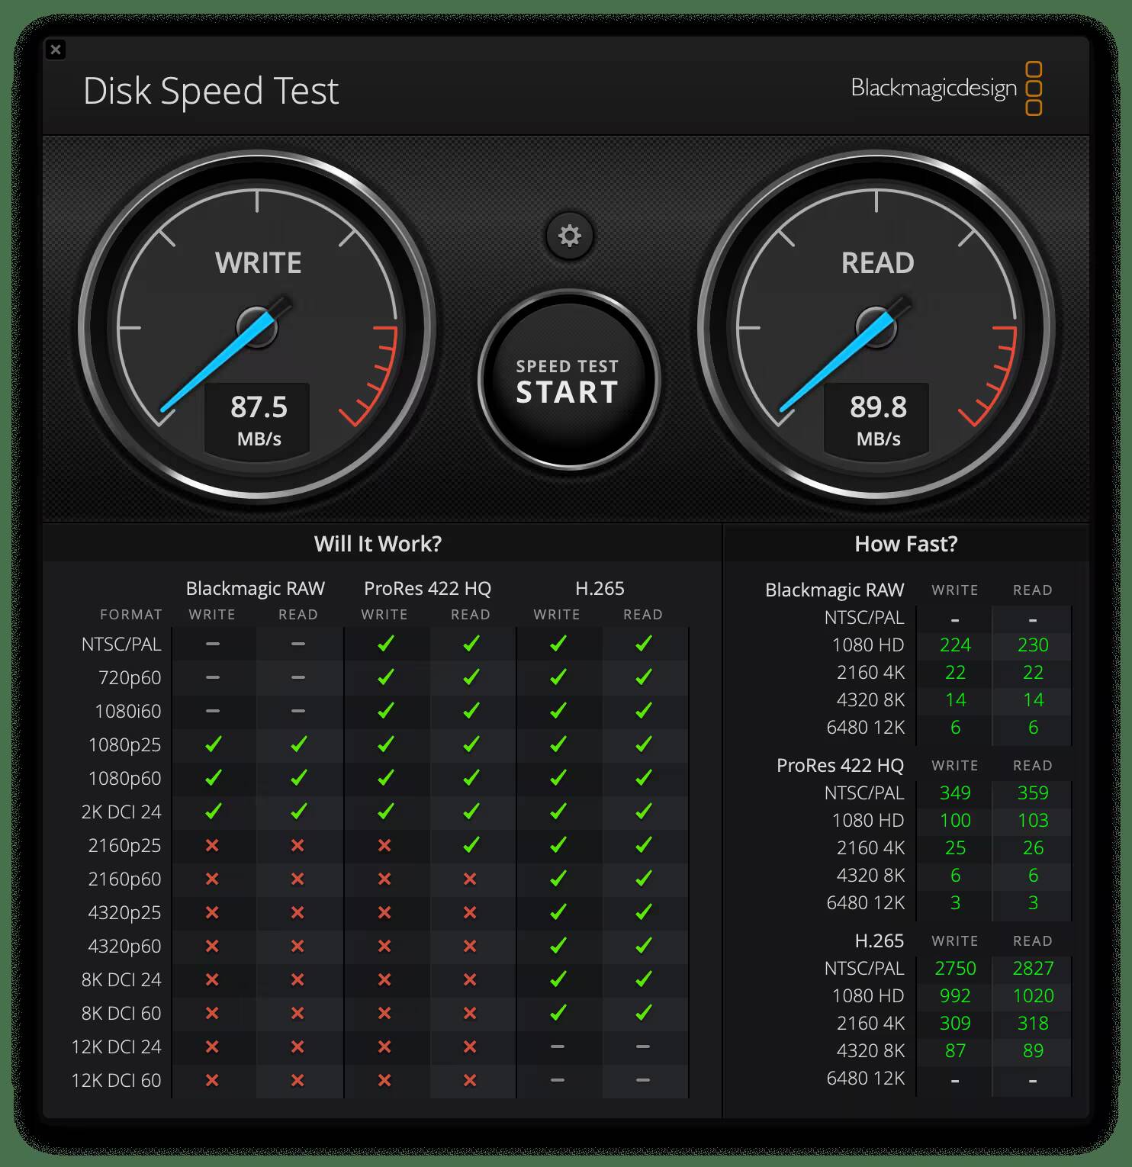
Task: Click the "309" H.265 2160 4K write value
Action: [955, 1024]
